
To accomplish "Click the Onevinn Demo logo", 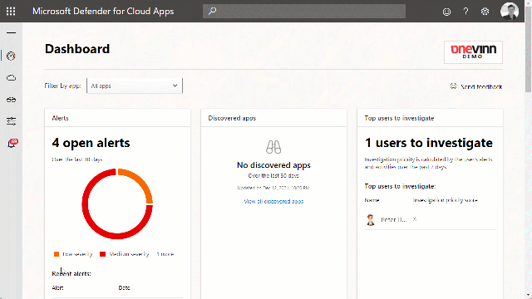I will point(473,52).
